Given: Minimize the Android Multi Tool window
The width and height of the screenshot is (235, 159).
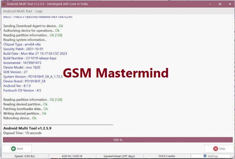Looking at the screenshot, I should coord(210,4).
